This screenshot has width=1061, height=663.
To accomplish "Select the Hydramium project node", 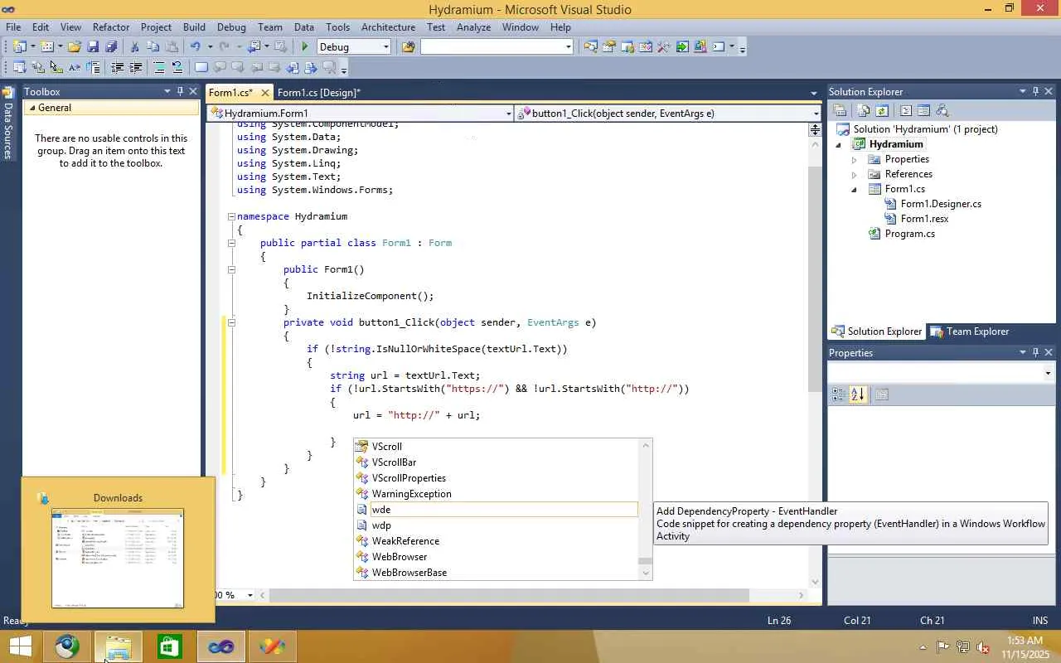I will [896, 144].
